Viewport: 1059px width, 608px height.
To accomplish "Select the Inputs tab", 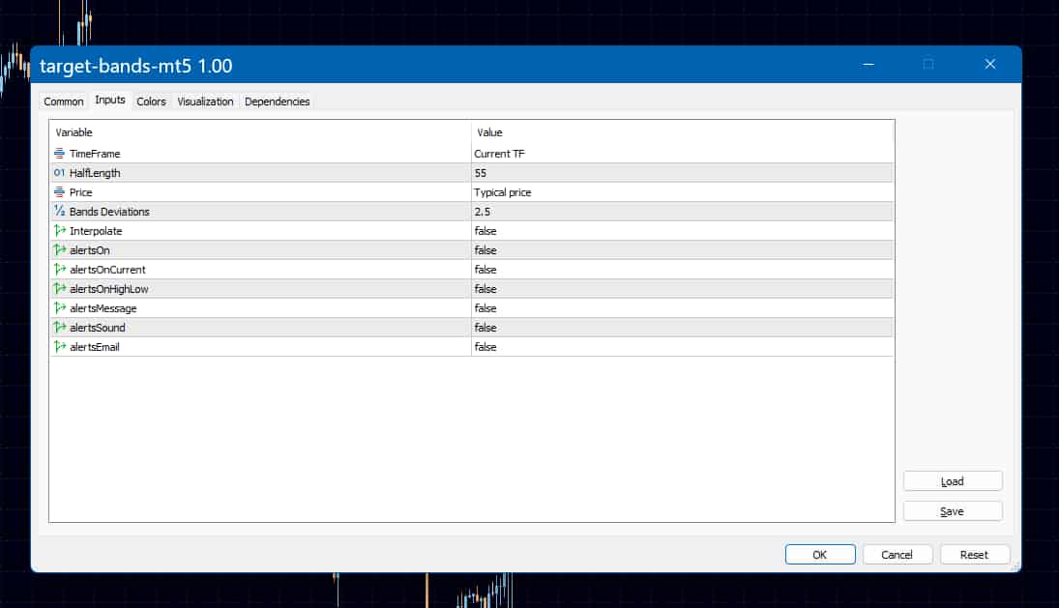I will click(110, 100).
